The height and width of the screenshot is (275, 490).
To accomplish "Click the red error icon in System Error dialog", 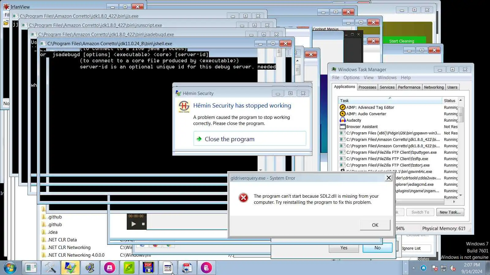I will pyautogui.click(x=243, y=198).
